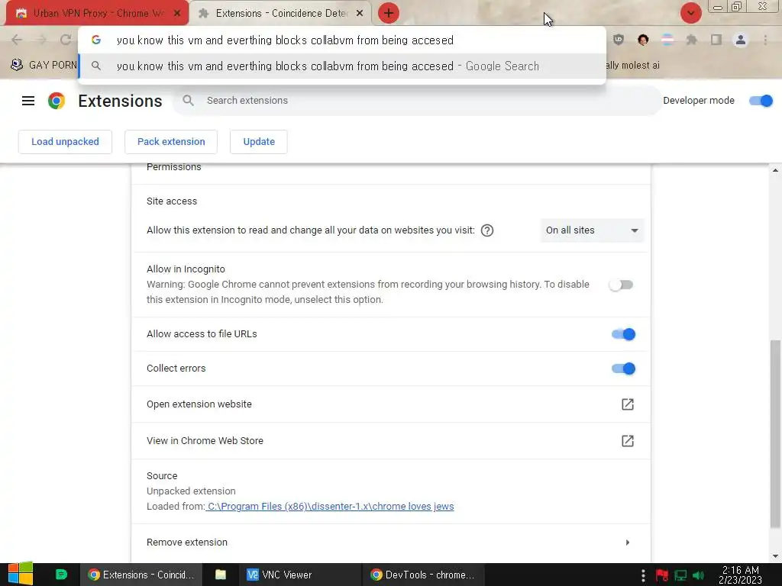Select the Google Search suggestion row
Viewport: 782px width, 586px height.
[x=342, y=66]
